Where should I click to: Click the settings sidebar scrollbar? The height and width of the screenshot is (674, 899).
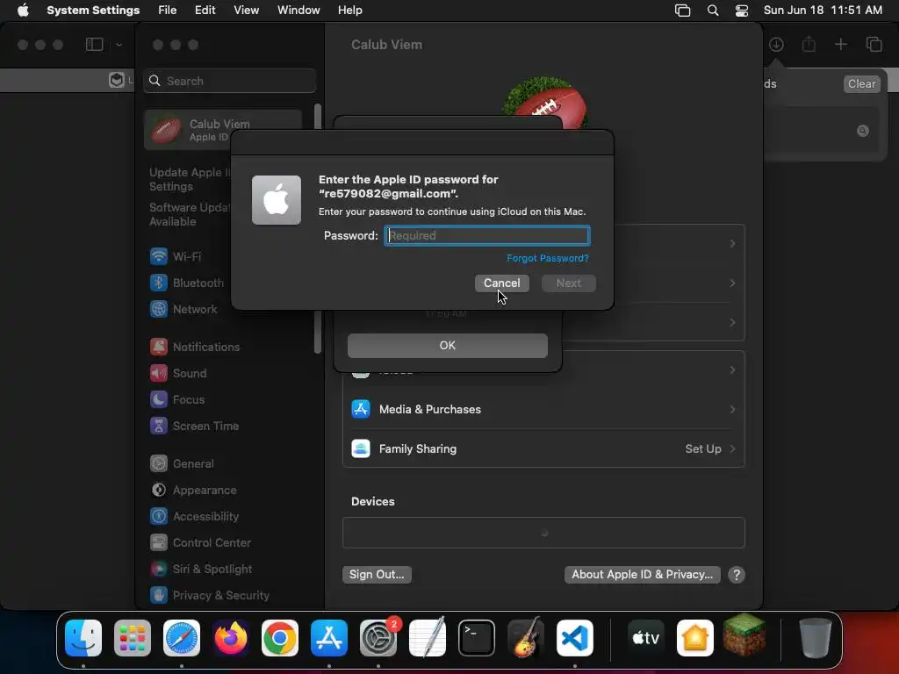tap(318, 229)
